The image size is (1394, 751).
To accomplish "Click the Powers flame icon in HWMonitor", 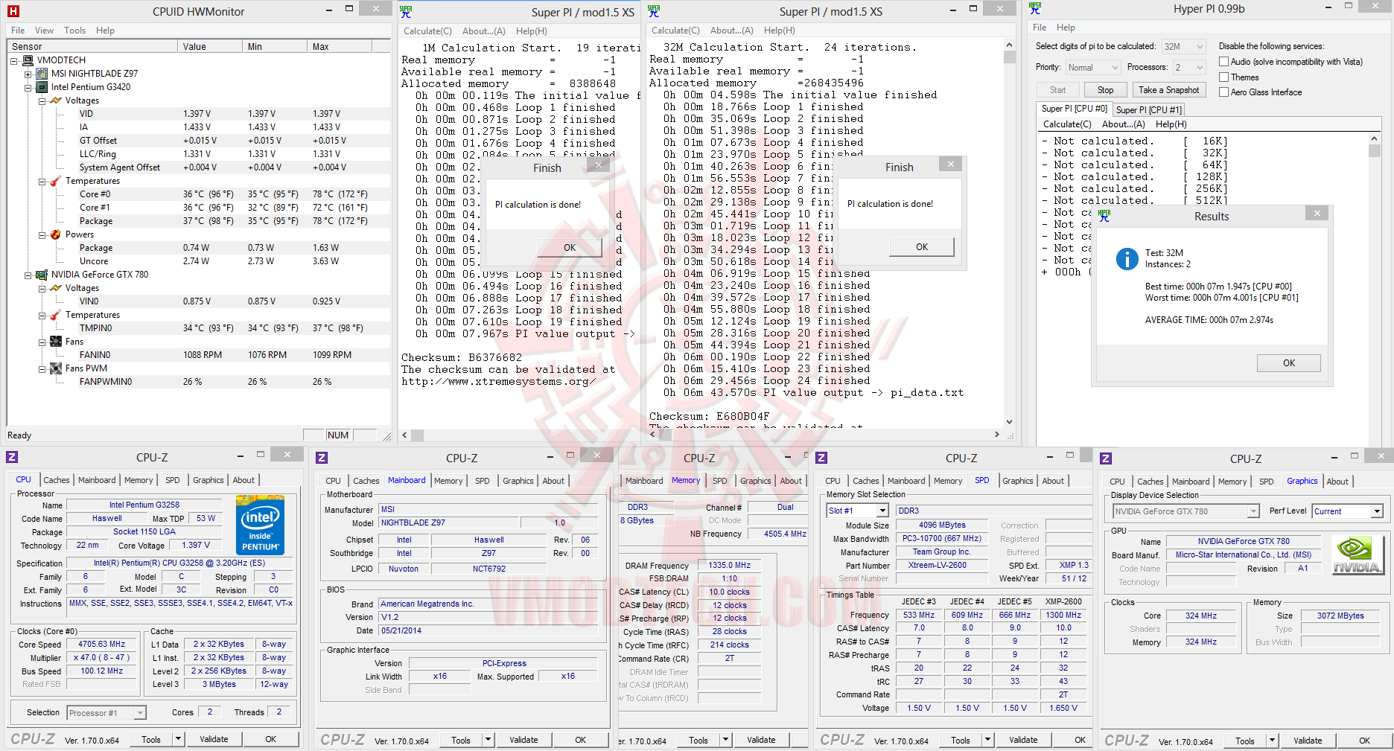I will coord(56,234).
